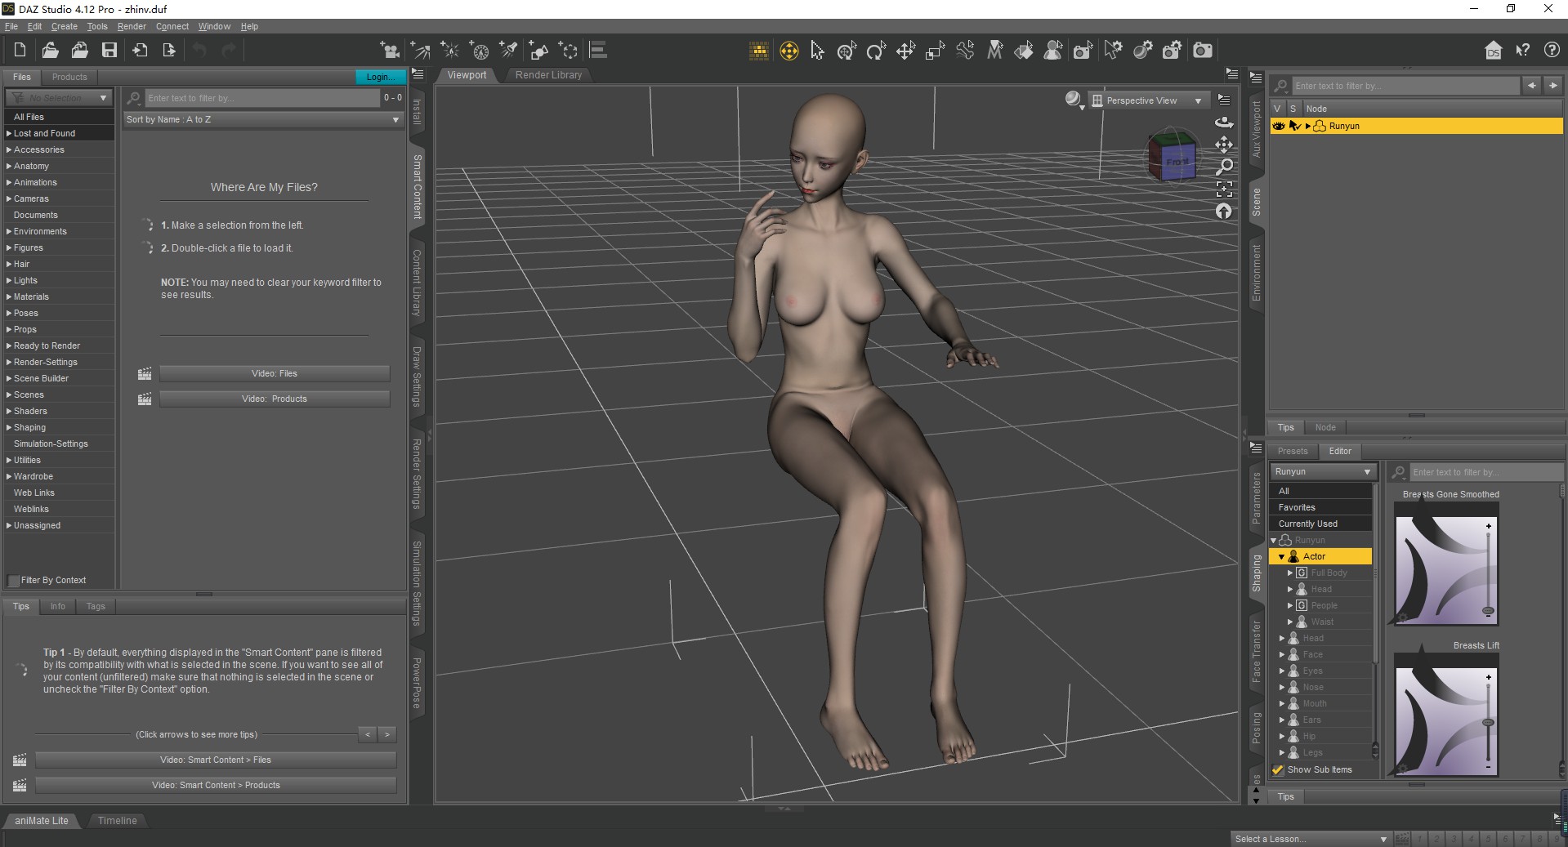Viewport: 1568px width, 847px height.
Task: Toggle the Filter By Context checkbox
Action: (x=14, y=581)
